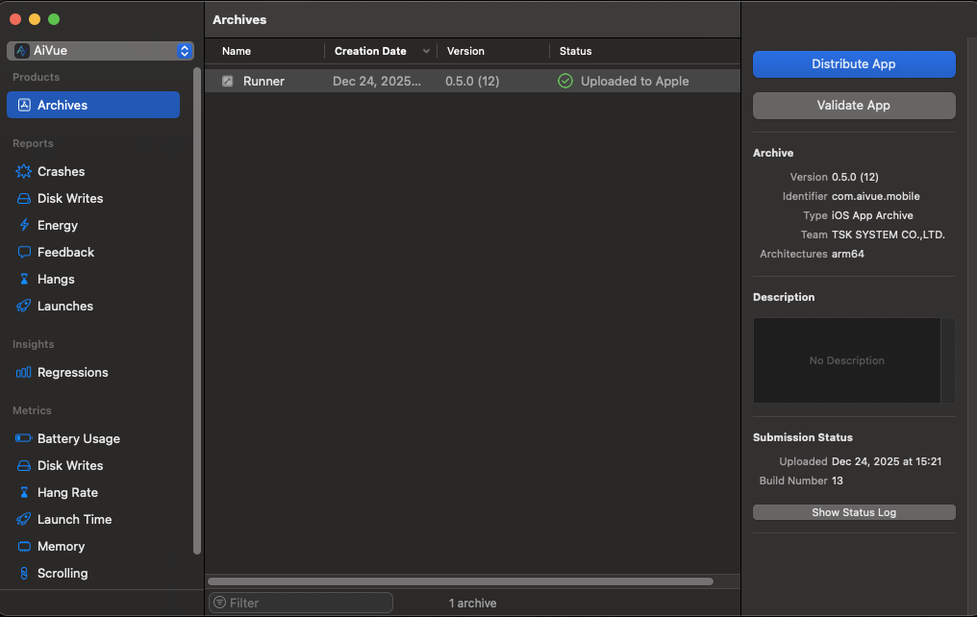
Task: Click the arm64 architectures value
Action: tap(847, 254)
